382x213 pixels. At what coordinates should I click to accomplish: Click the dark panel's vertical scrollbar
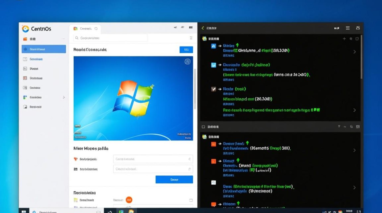[x=362, y=57]
